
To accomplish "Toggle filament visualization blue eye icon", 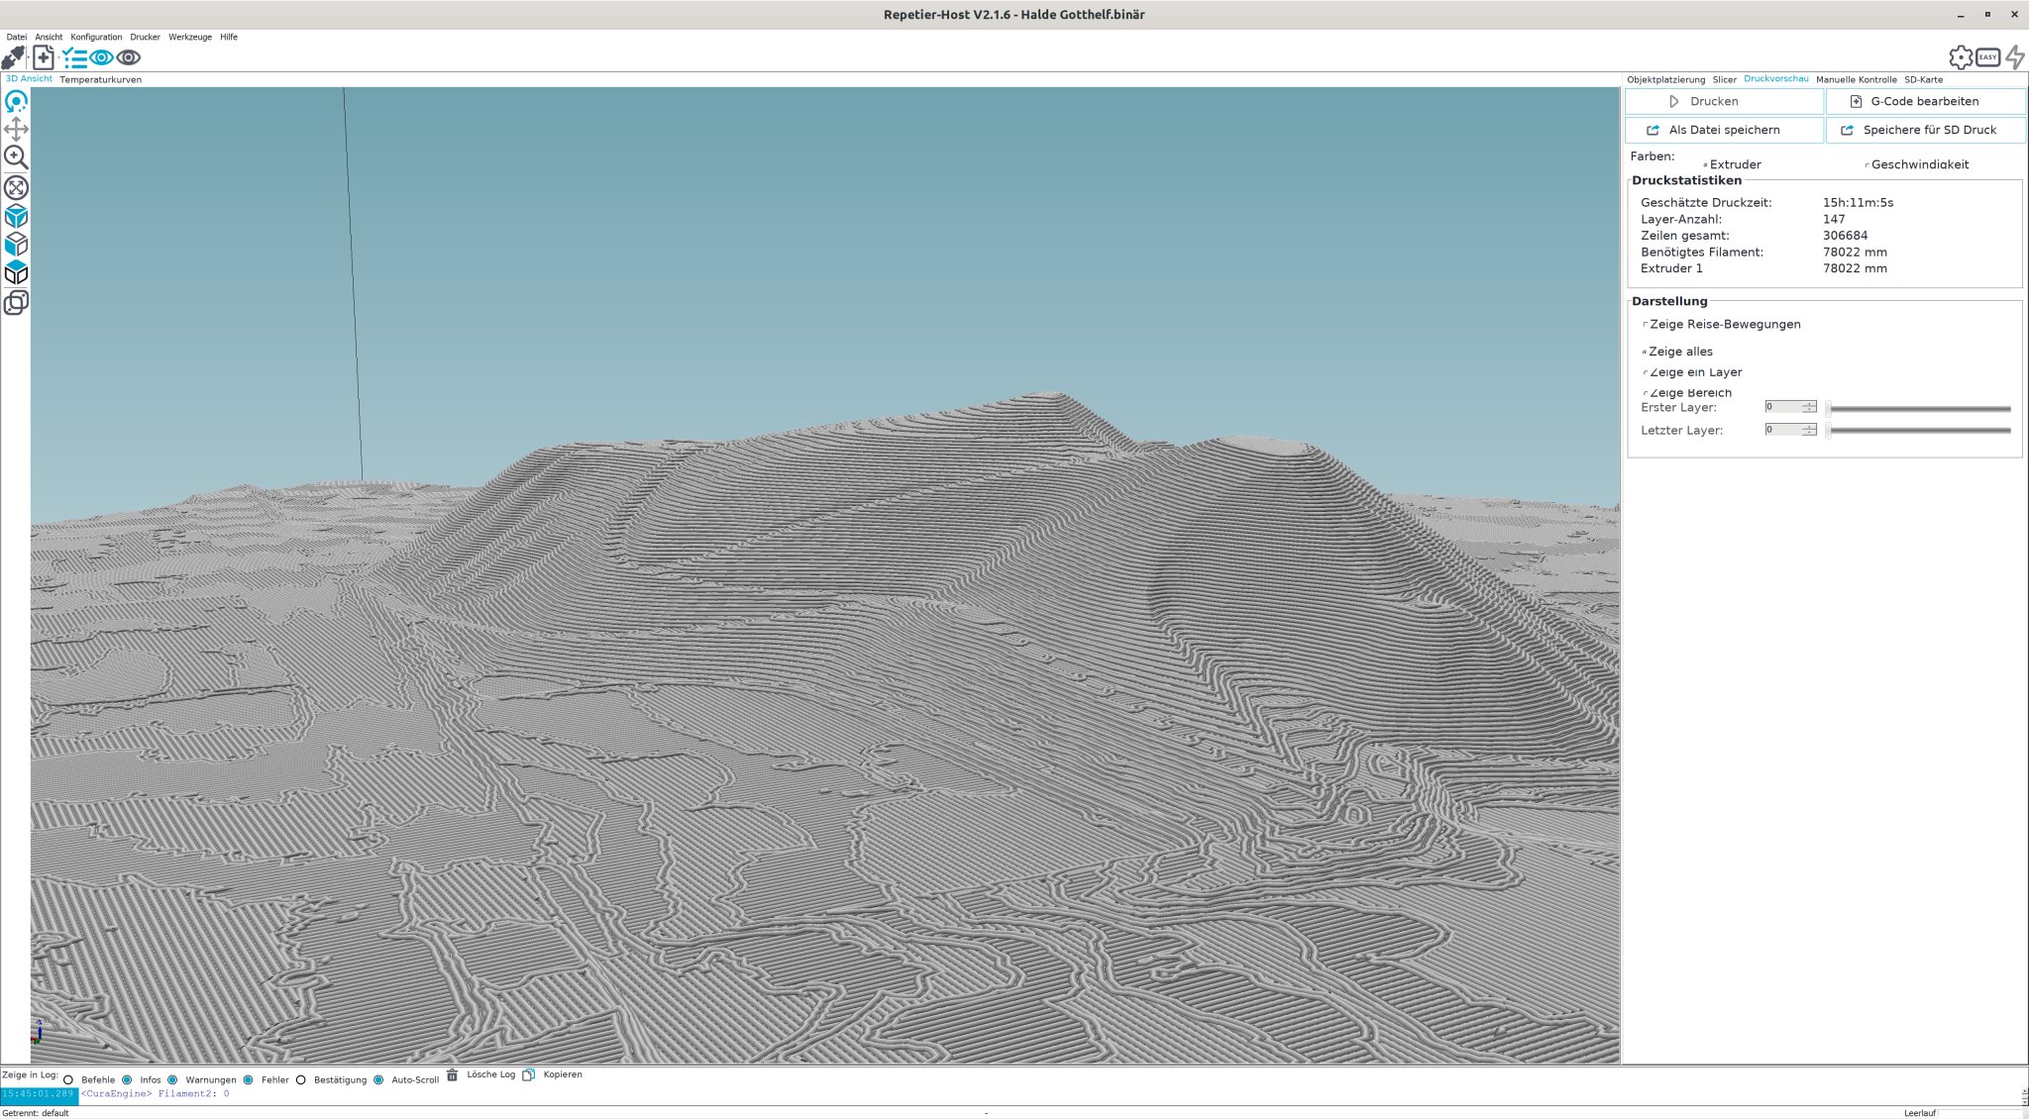I will tap(101, 57).
